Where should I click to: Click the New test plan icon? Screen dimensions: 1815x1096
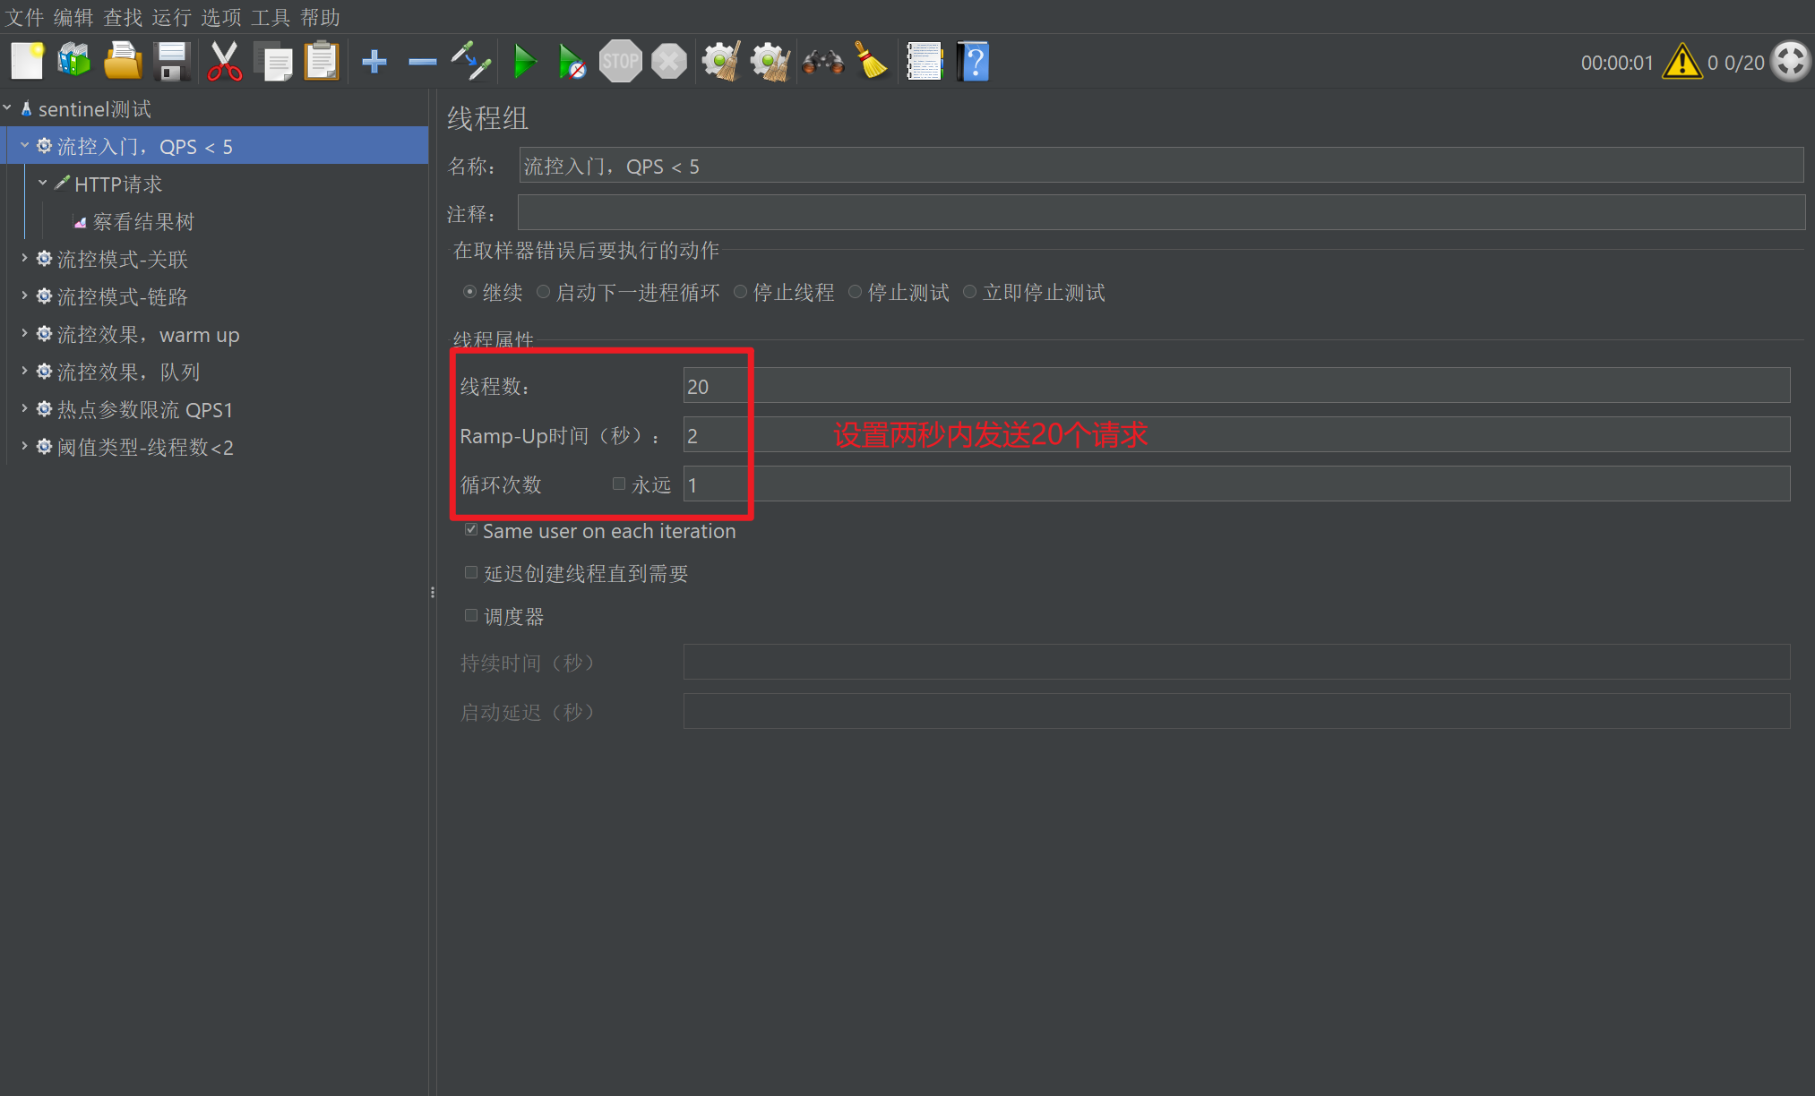click(x=27, y=62)
